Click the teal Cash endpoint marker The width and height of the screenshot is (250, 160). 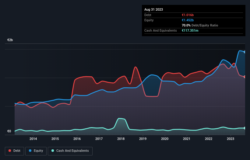(x=245, y=128)
